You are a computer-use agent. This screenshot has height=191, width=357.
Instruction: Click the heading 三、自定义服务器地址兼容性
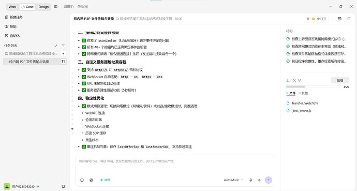[x=102, y=62]
